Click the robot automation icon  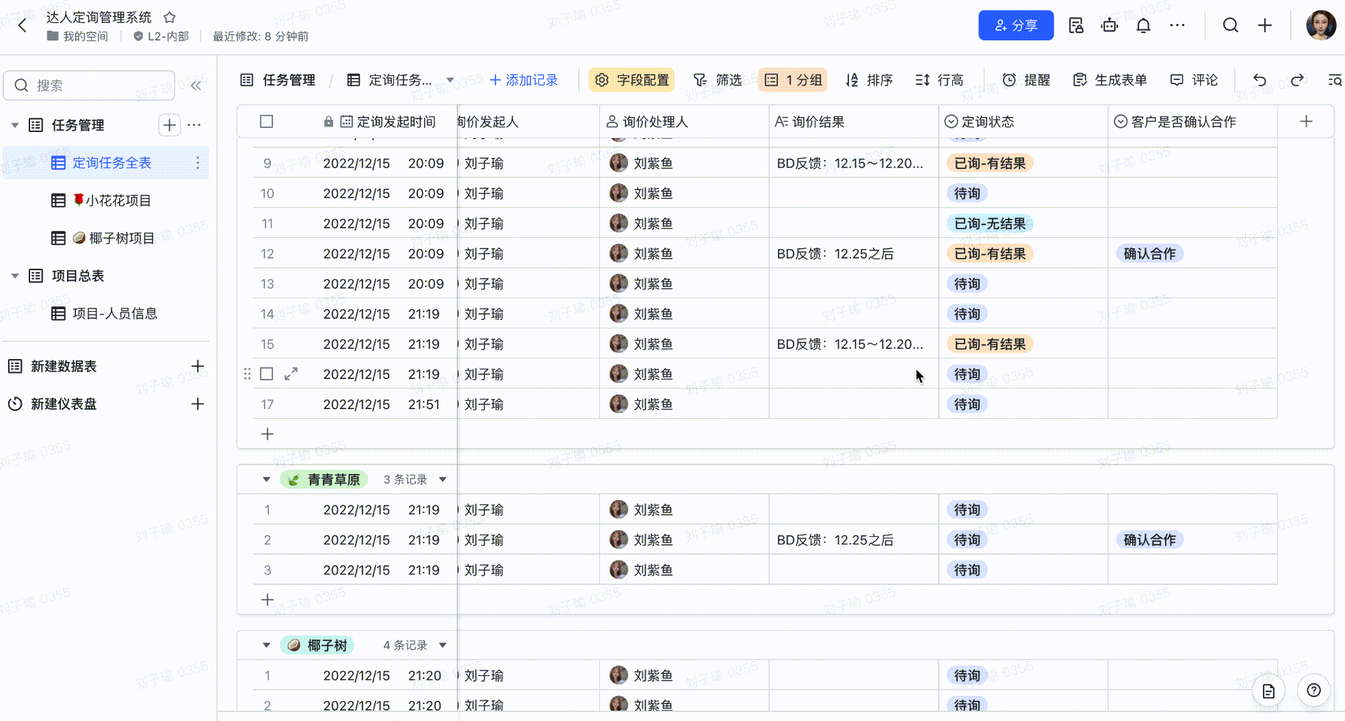pyautogui.click(x=1109, y=26)
